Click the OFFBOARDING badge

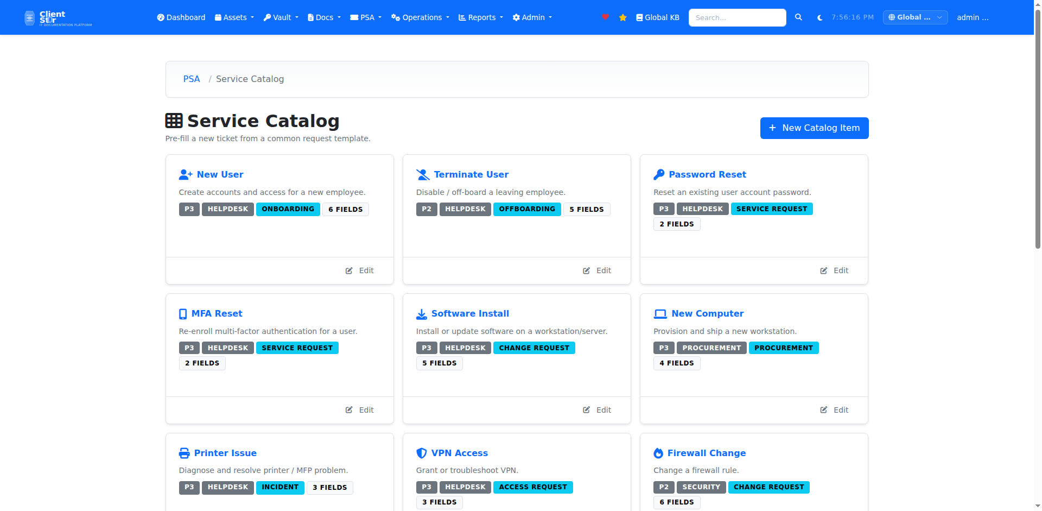tap(527, 209)
